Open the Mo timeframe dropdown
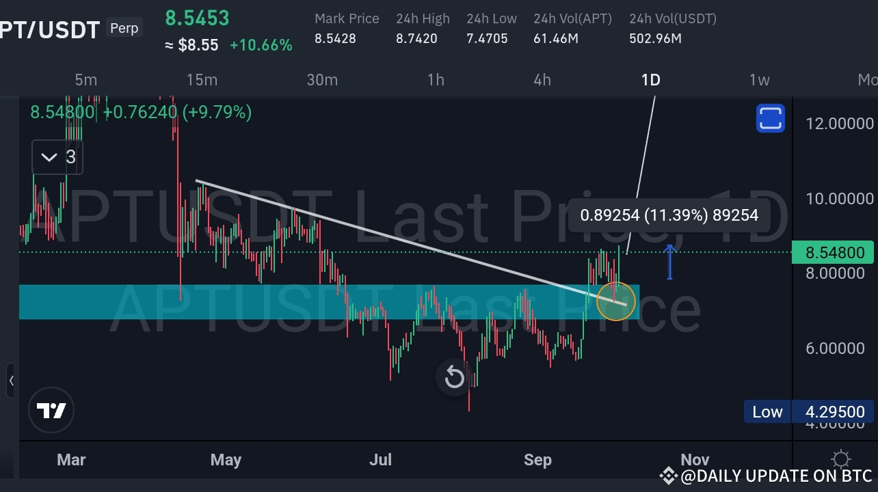 (x=870, y=80)
